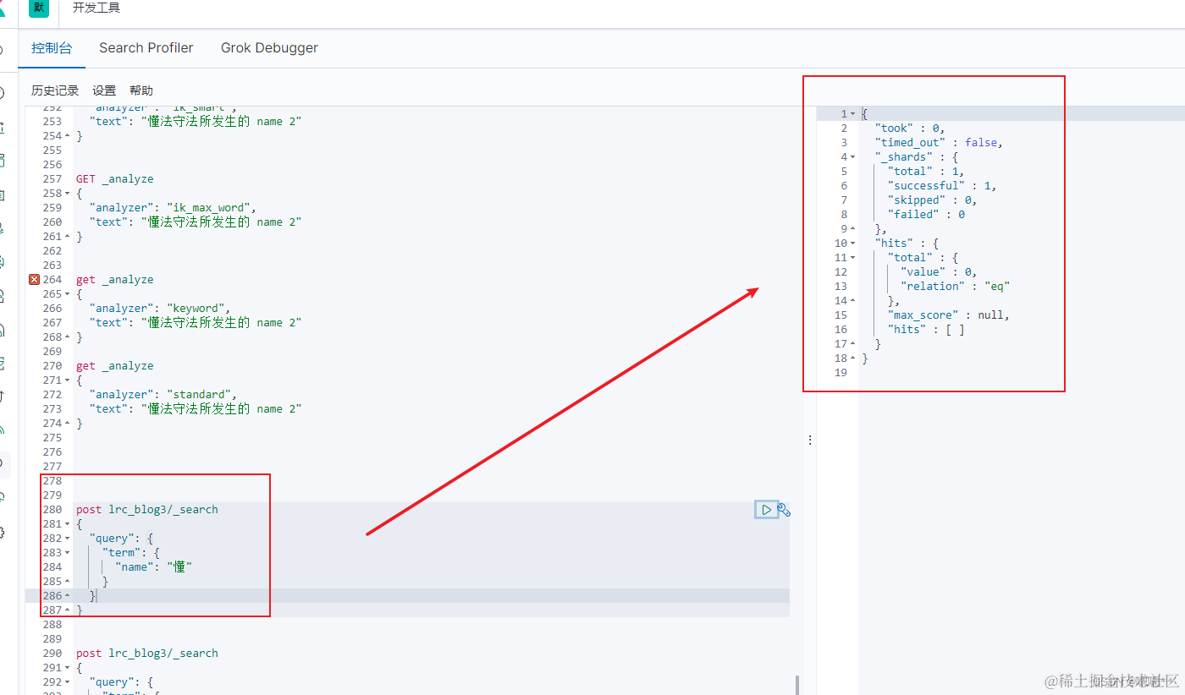
Task: Click "get _analyze" on line 264
Action: 115,280
